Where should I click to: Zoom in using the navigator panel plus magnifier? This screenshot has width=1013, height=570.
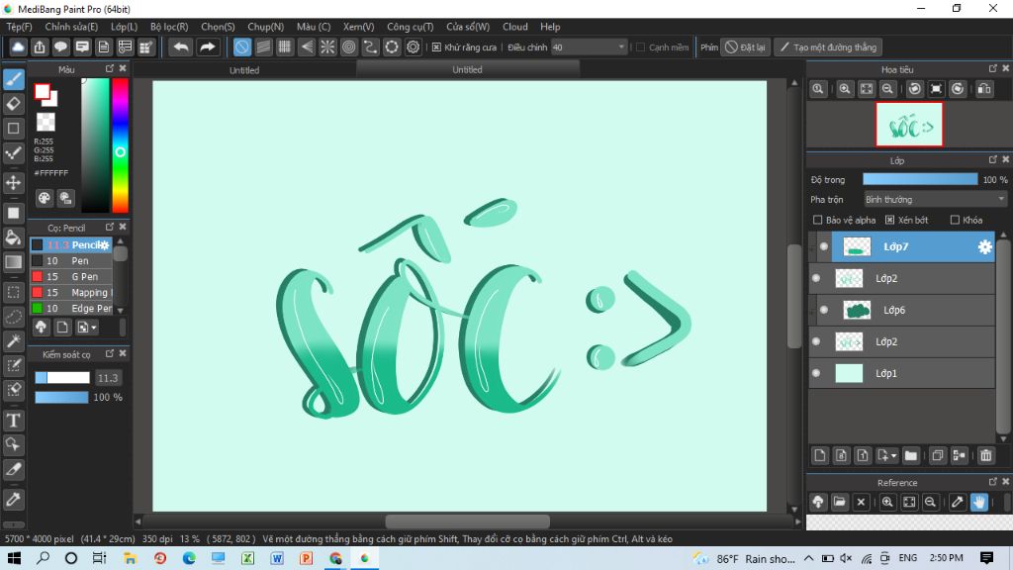pyautogui.click(x=845, y=89)
